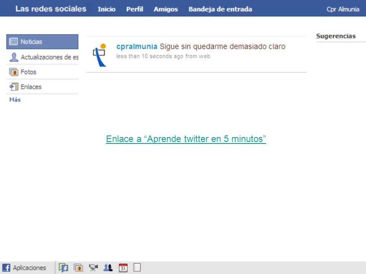
Task: Click the Actualizaciones de estado person icon
Action: click(x=14, y=57)
